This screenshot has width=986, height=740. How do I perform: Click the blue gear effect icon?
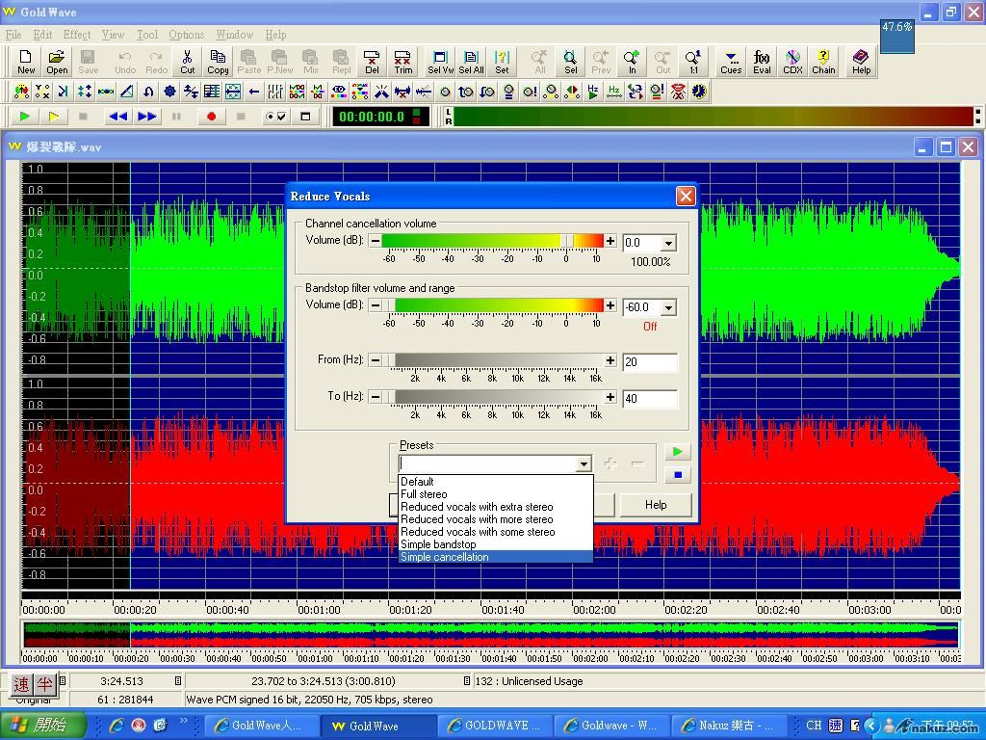169,92
